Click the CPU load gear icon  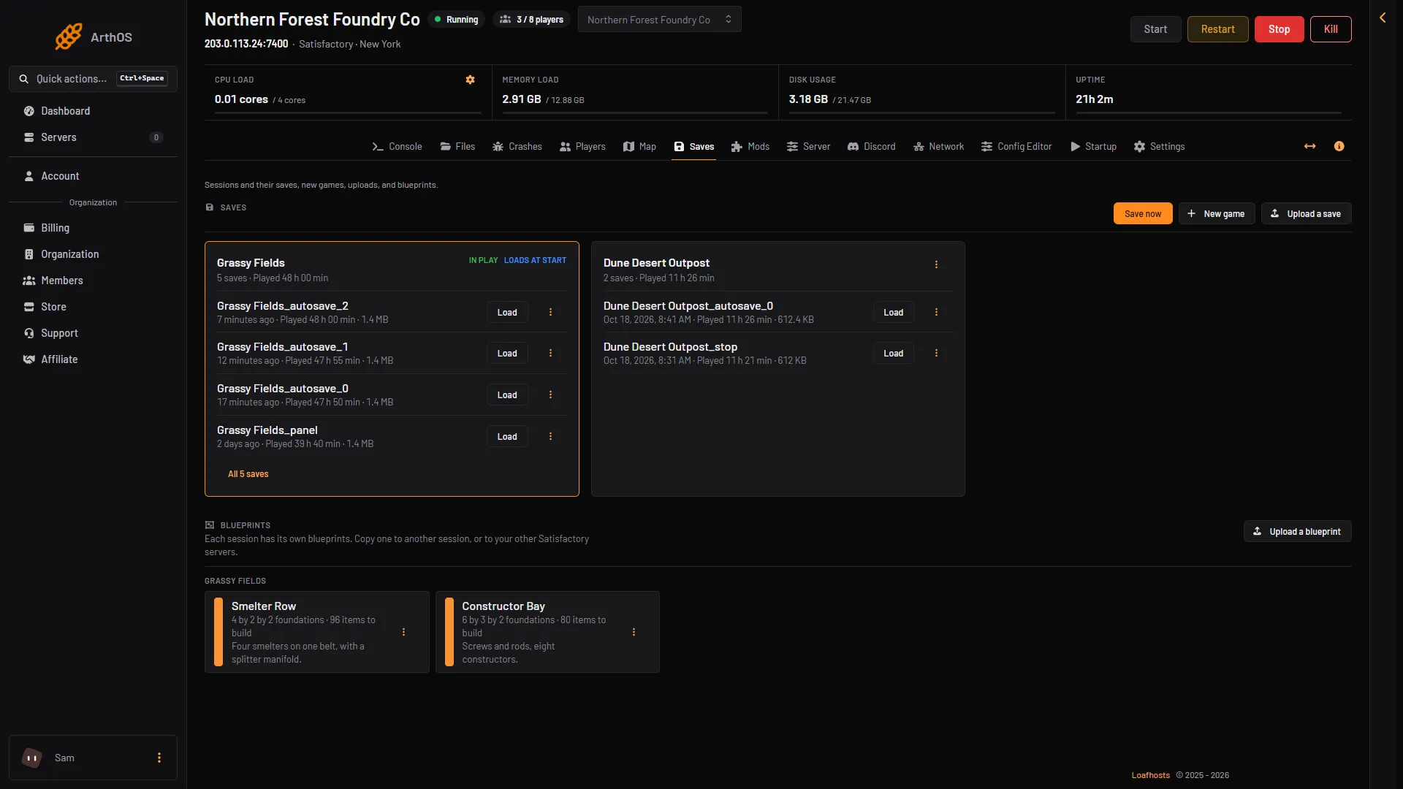[470, 80]
